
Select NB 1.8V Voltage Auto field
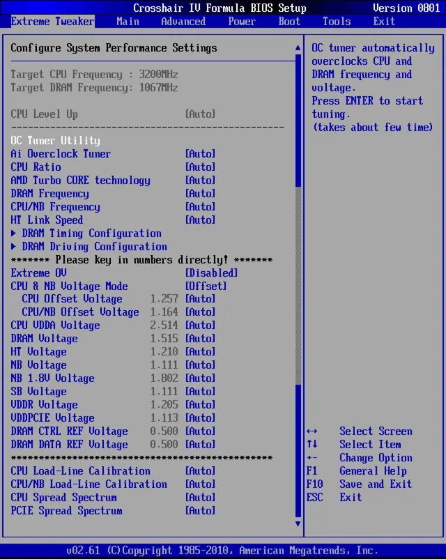tap(200, 378)
